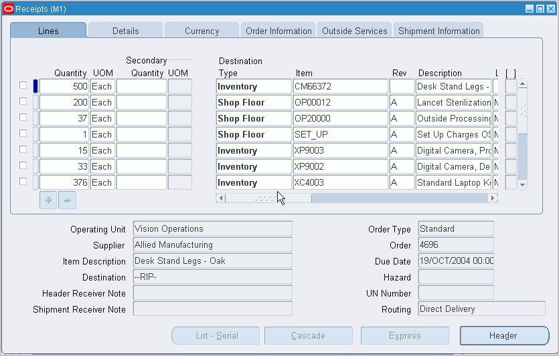Viewport: 559px width, 356px height.
Task: Click the Due Date field 19/OCT/2004
Action: (456, 260)
